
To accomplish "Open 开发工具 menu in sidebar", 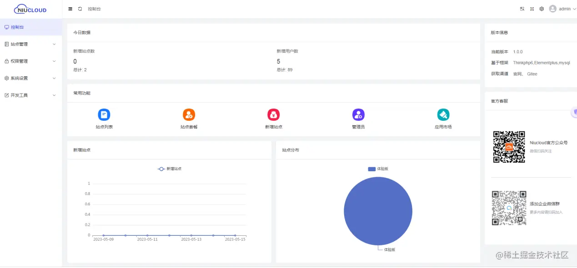I will tap(31, 95).
